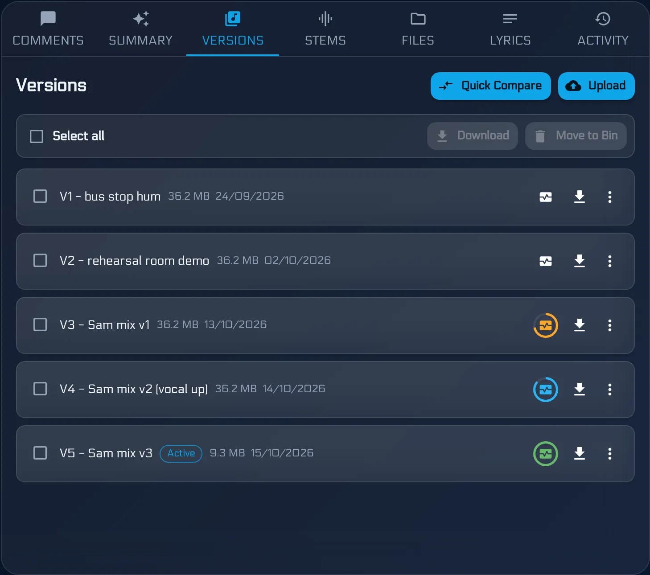The image size is (650, 575).
Task: Switch to the Comments tab
Action: (x=48, y=29)
